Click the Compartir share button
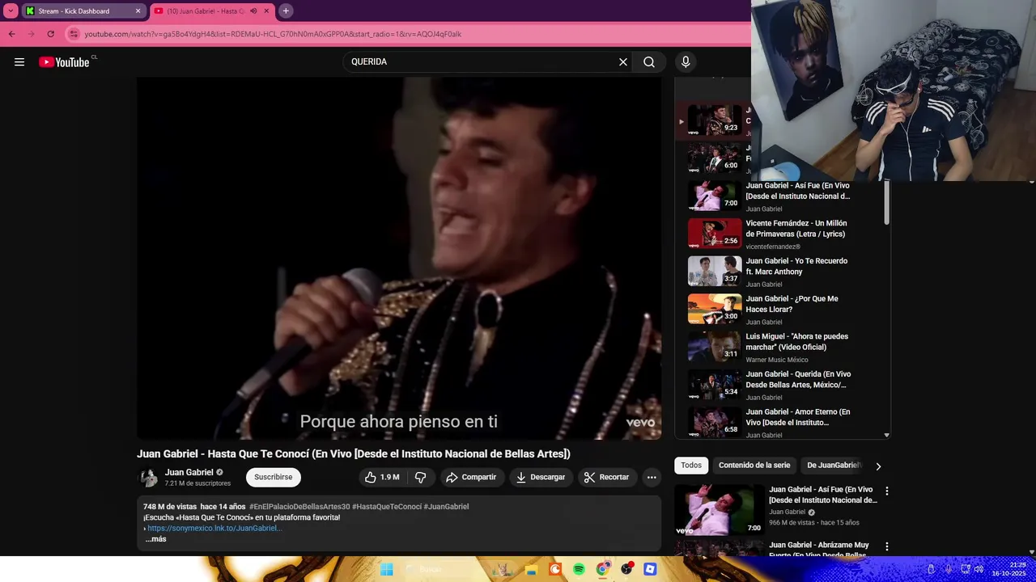Viewport: 1036px width, 582px height. click(472, 477)
